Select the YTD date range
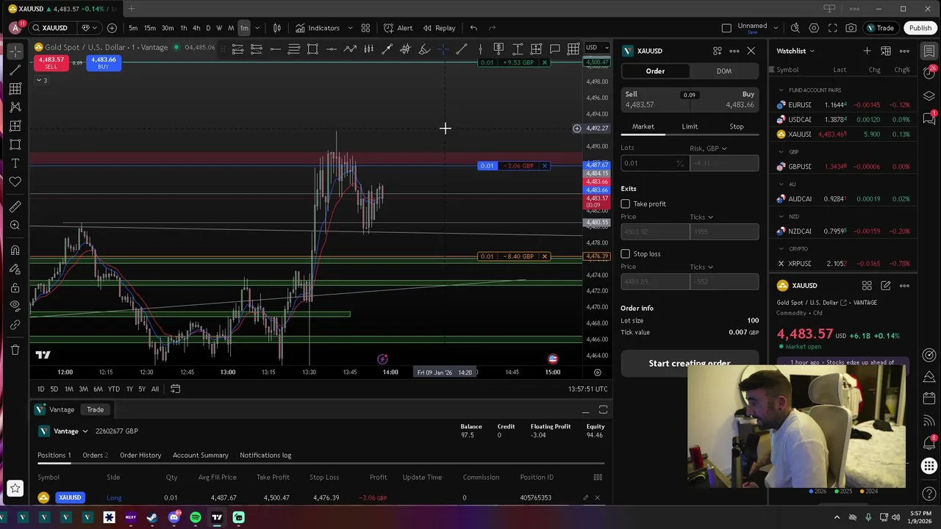 pos(113,389)
